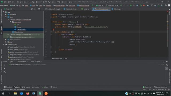Click the UTF-8 encoding status widget
Viewport: 171px width, 96px height.
coord(154,90)
